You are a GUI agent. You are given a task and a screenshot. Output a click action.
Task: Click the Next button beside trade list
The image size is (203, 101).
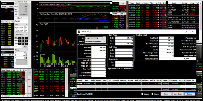tap(29, 80)
